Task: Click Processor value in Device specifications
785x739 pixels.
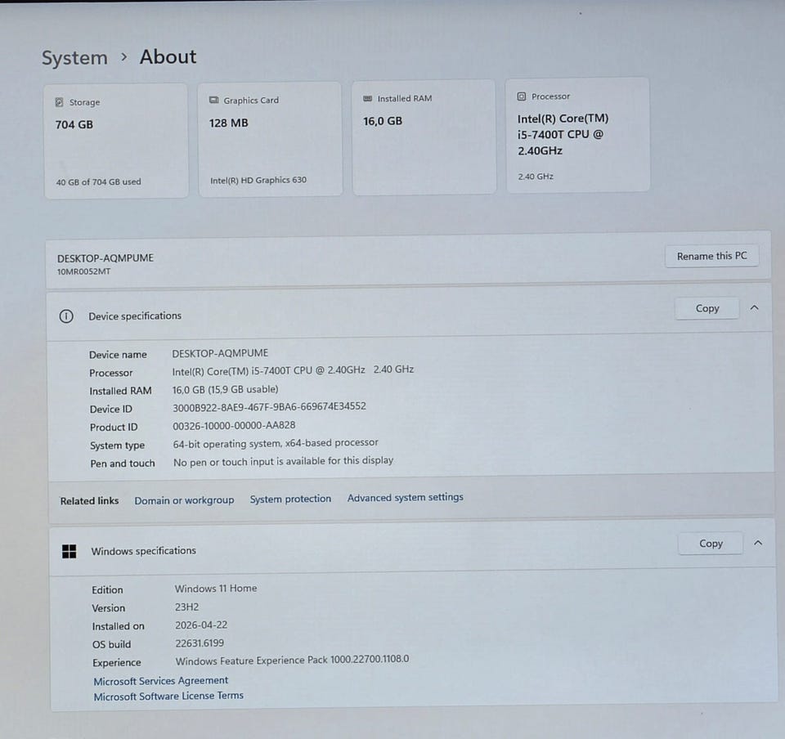Action: (x=293, y=370)
